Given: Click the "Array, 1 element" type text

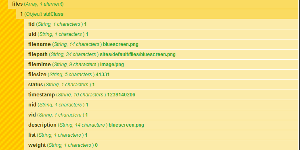Looking at the screenshot, I should point(44,4).
